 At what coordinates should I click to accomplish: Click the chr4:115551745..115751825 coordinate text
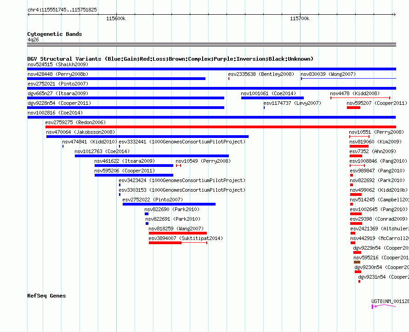click(x=62, y=10)
